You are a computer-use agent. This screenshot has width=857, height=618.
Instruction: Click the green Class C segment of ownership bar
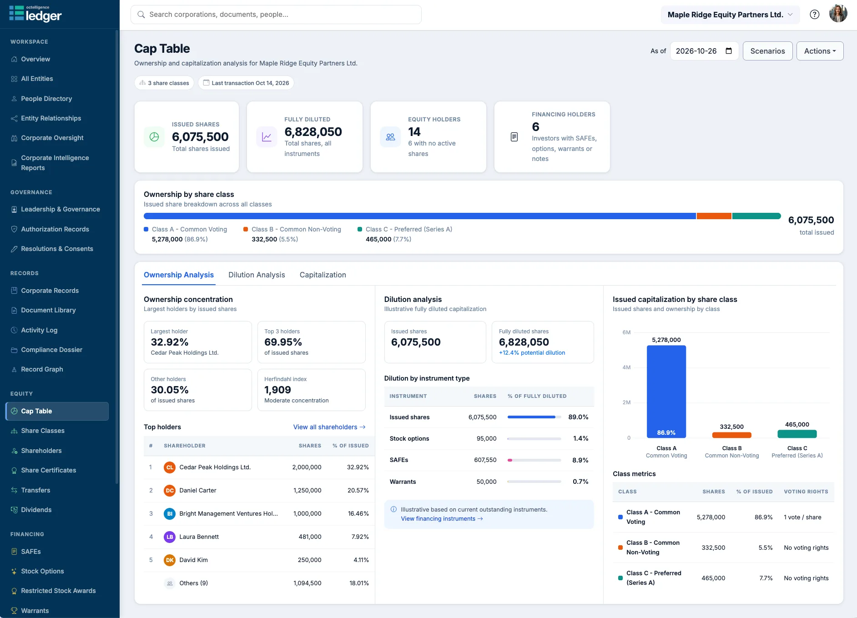click(x=756, y=216)
